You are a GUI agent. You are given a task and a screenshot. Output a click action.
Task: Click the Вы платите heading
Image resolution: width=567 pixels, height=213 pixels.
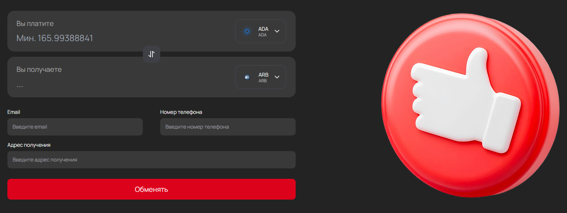(x=35, y=23)
